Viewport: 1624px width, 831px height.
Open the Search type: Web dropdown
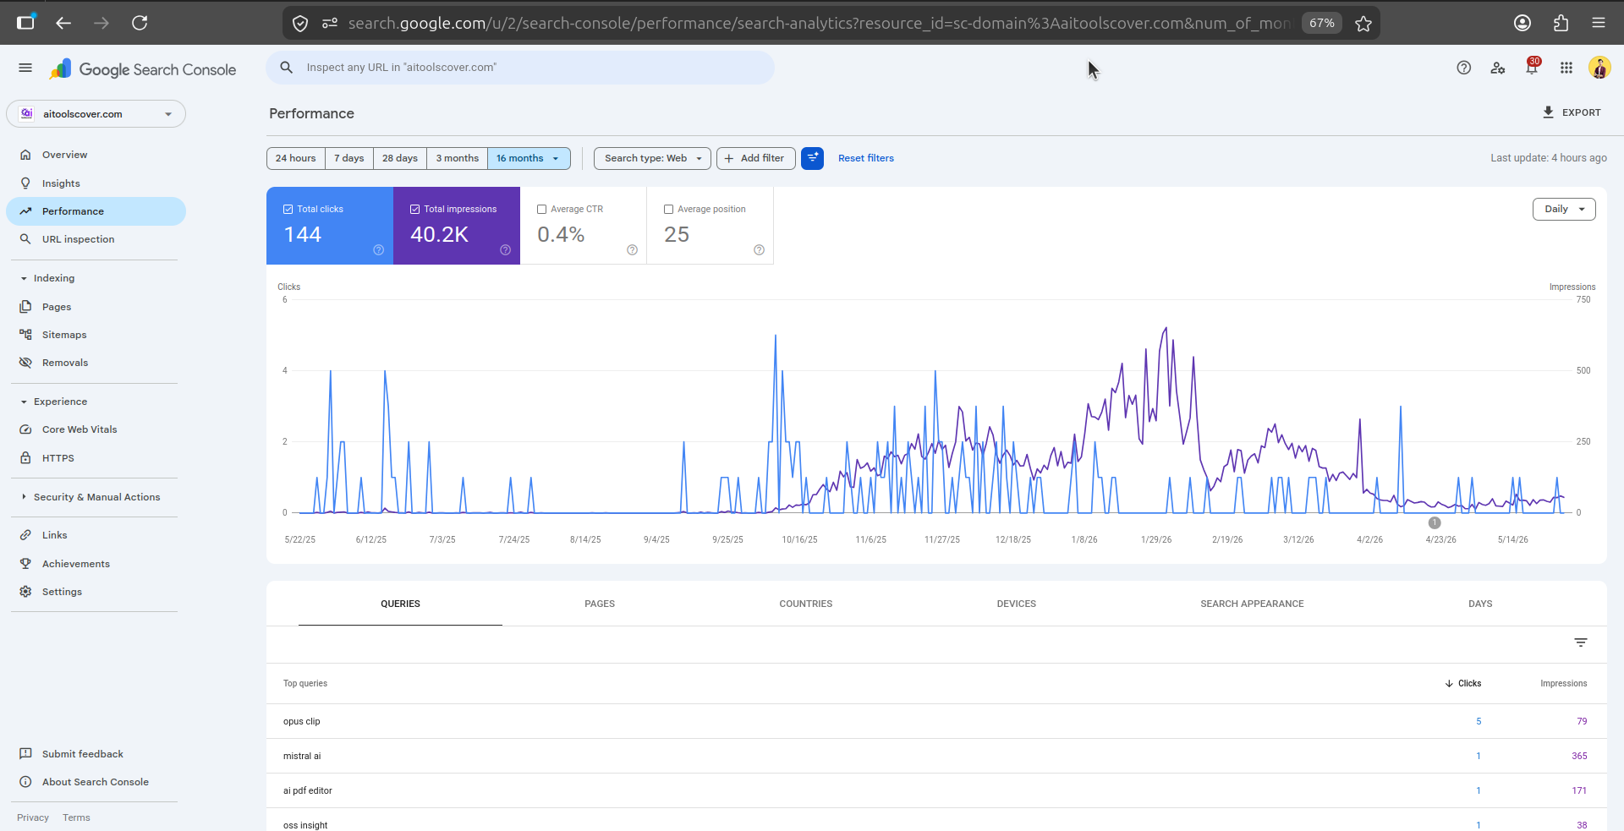[652, 158]
